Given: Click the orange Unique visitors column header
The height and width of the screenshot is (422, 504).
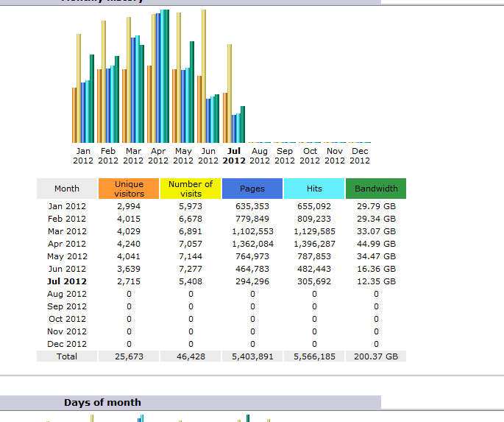Looking at the screenshot, I should click(129, 189).
